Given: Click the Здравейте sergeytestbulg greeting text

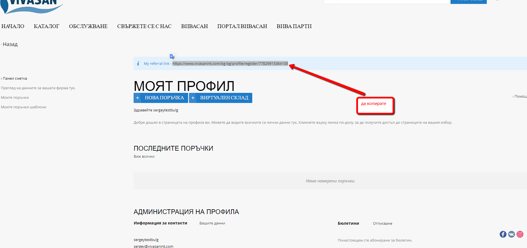Looking at the screenshot, I should click(156, 110).
